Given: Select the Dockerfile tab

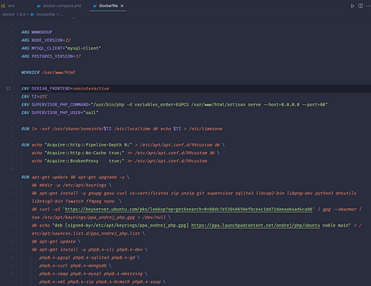Looking at the screenshot, I should point(108,5).
